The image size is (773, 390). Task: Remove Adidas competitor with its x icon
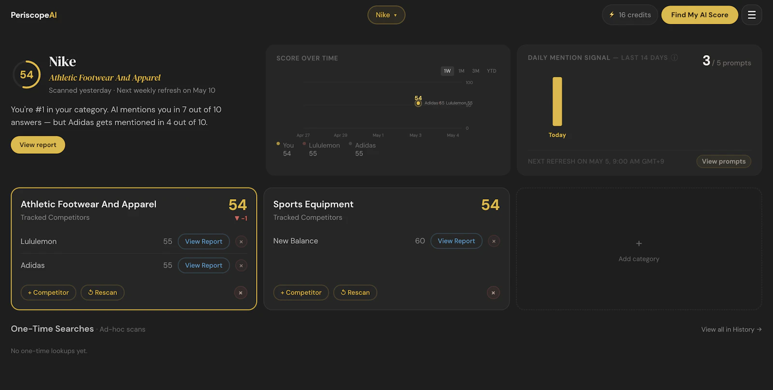pyautogui.click(x=241, y=265)
